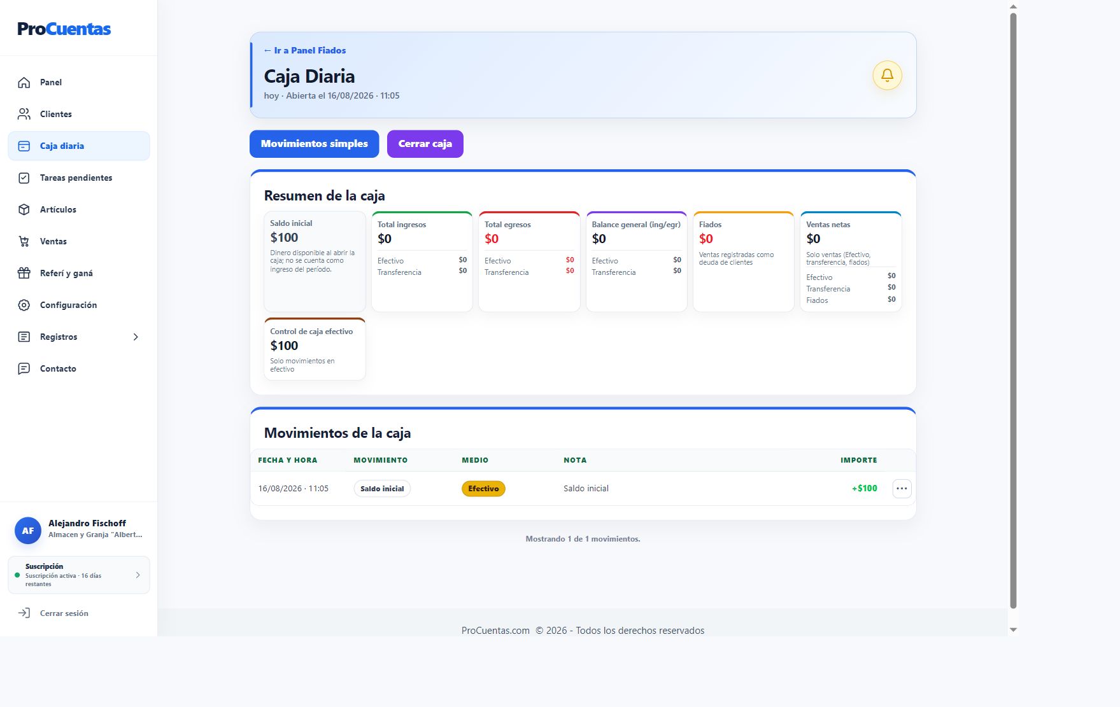Click the Saldo inicial nota cell
This screenshot has height=707, width=1120.
click(586, 488)
